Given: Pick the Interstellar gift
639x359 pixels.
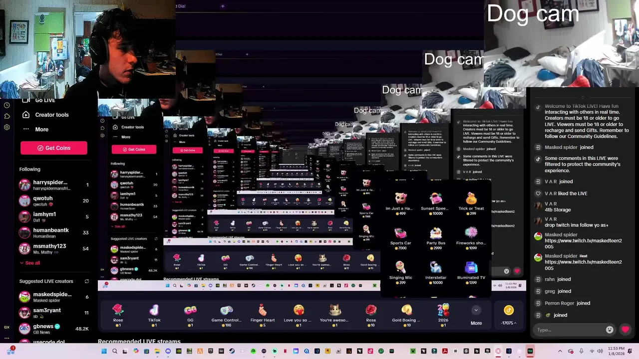Looking at the screenshot, I should tap(436, 272).
